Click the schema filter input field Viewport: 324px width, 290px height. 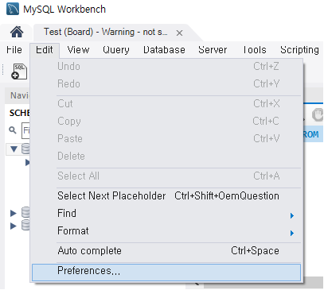25,130
